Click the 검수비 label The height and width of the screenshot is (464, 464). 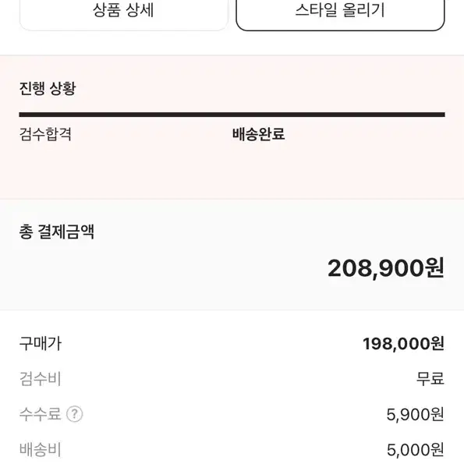click(x=41, y=379)
